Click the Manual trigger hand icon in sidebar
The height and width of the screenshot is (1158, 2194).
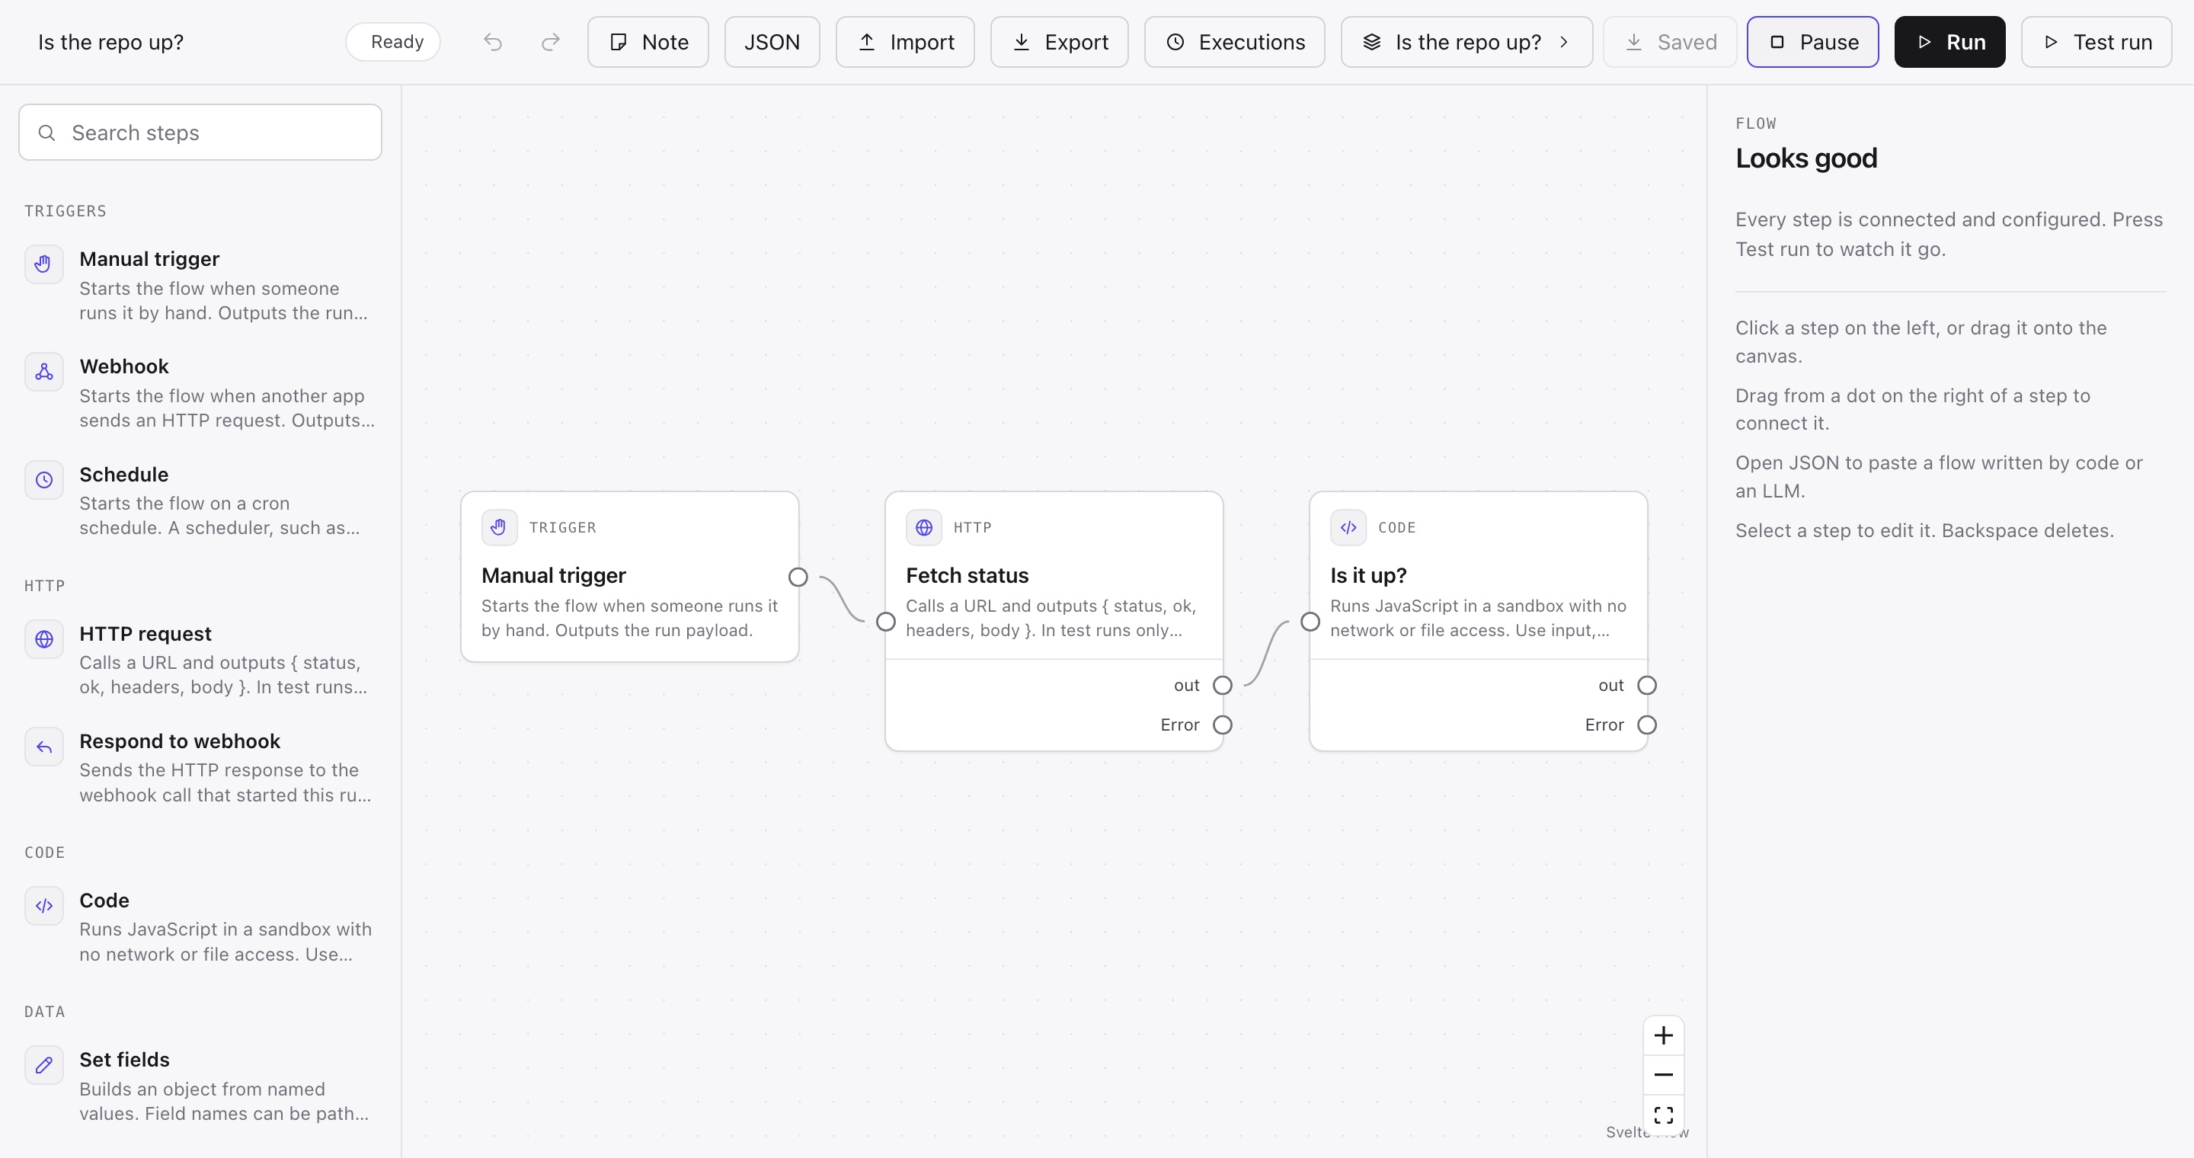click(x=43, y=264)
